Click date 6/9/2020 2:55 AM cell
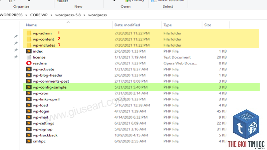 coord(130,141)
